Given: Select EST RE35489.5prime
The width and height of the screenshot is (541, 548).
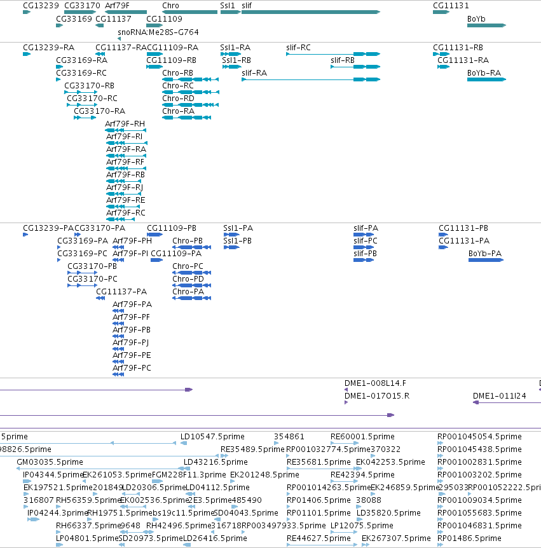Looking at the screenshot, I should [224, 456].
